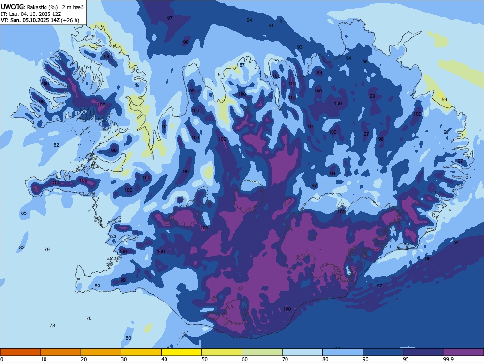Pick the pale yellow 50–60 legend swatch
The width and height of the screenshot is (484, 363).
pos(222,352)
